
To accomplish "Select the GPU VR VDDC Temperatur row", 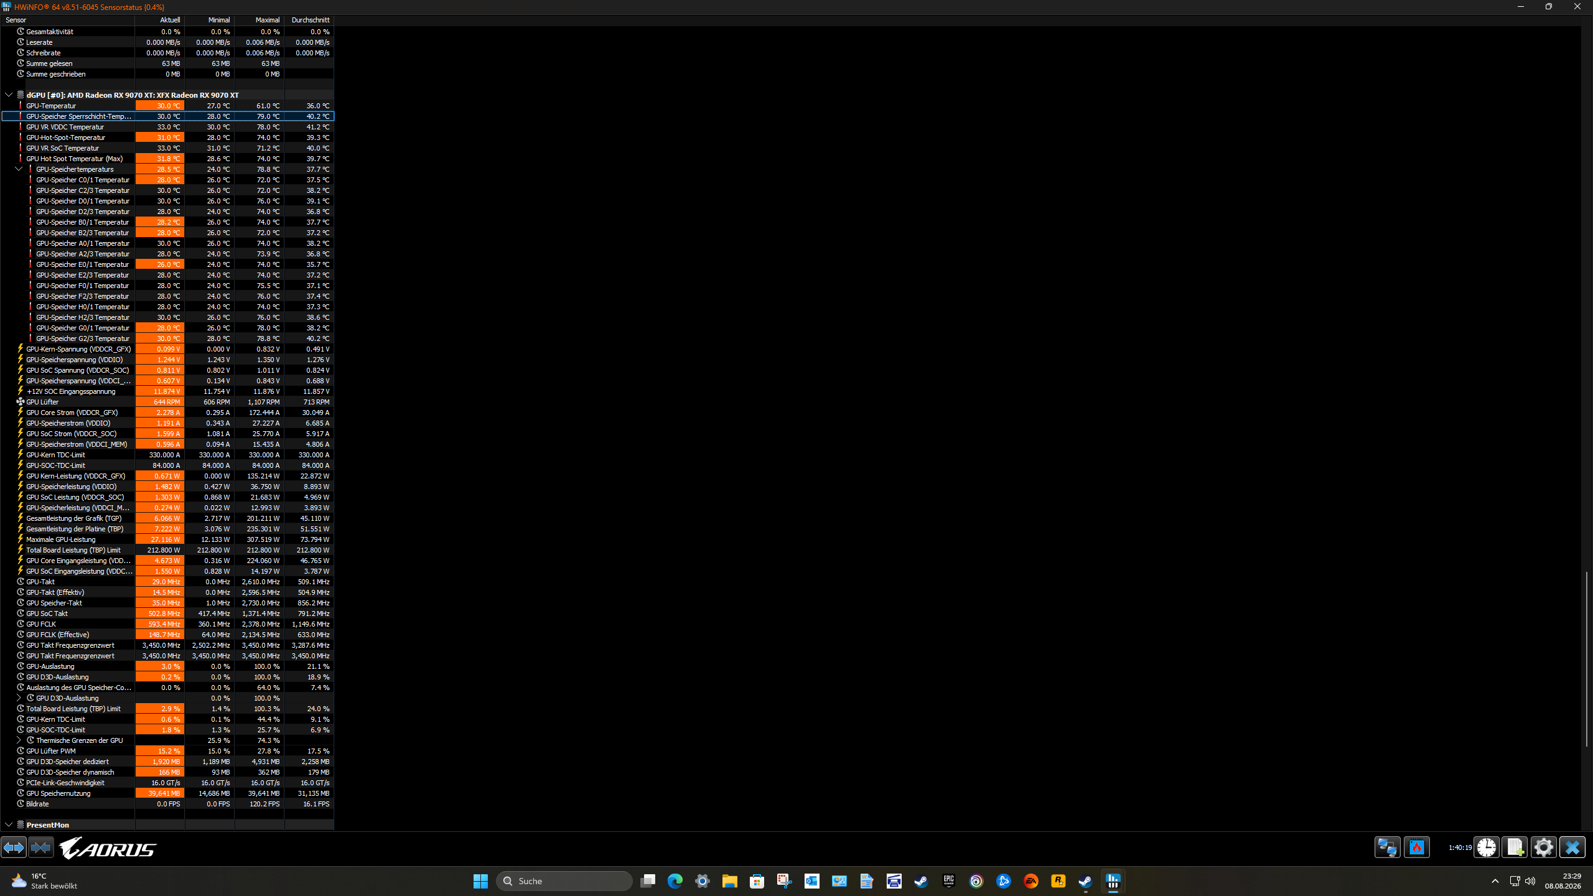I will pyautogui.click(x=167, y=127).
